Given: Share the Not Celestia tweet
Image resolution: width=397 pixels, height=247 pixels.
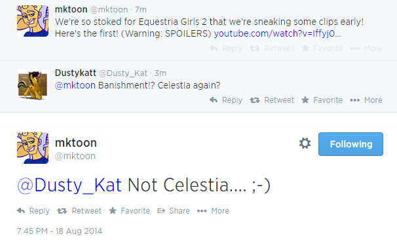Looking at the screenshot, I should [174, 211].
